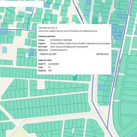Click the Квартал value 006

50,70
